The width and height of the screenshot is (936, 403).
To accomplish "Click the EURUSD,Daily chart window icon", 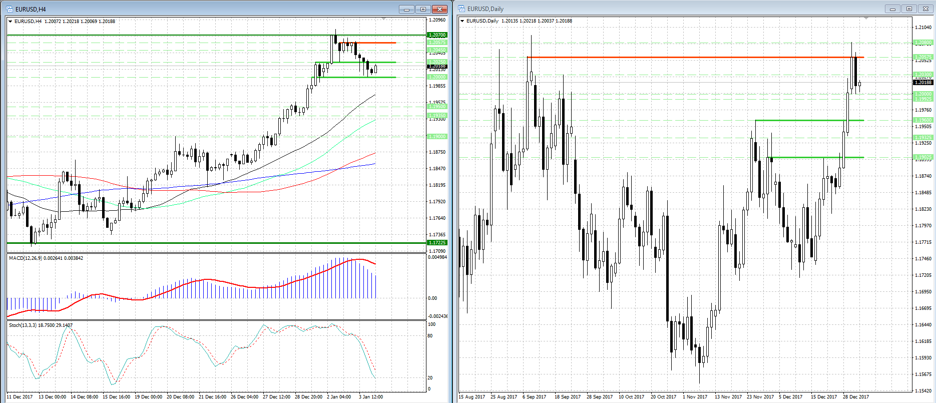I will point(461,9).
